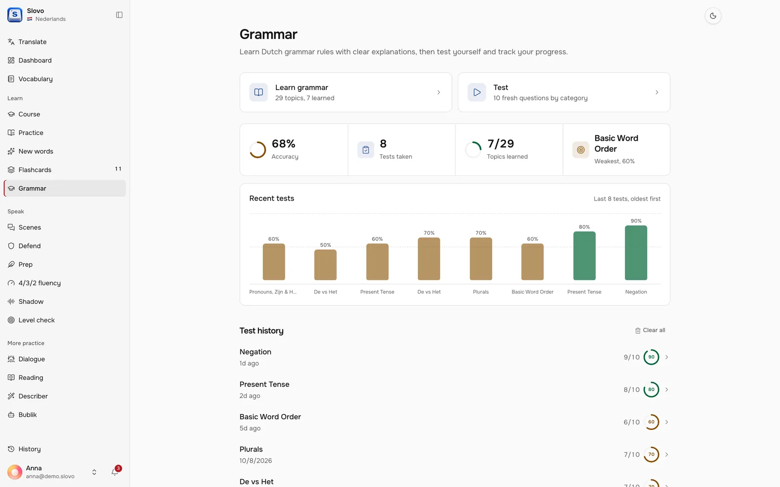Click chevron on Learn grammar card
Viewport: 780px width, 487px height.
439,93
